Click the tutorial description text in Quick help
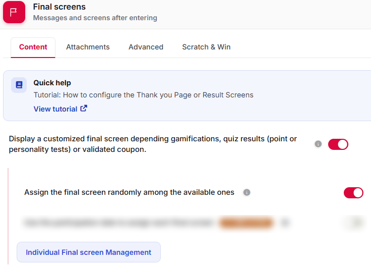 click(143, 95)
